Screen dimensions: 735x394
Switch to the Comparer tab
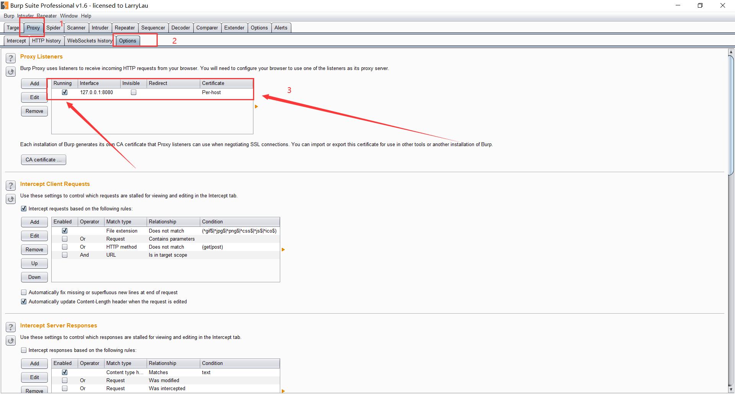tap(207, 28)
